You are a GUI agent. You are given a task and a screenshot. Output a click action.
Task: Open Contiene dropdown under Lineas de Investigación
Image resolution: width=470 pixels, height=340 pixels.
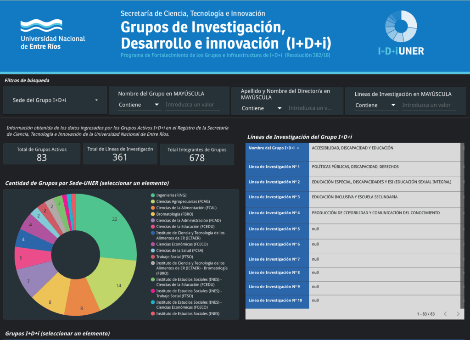pos(375,105)
